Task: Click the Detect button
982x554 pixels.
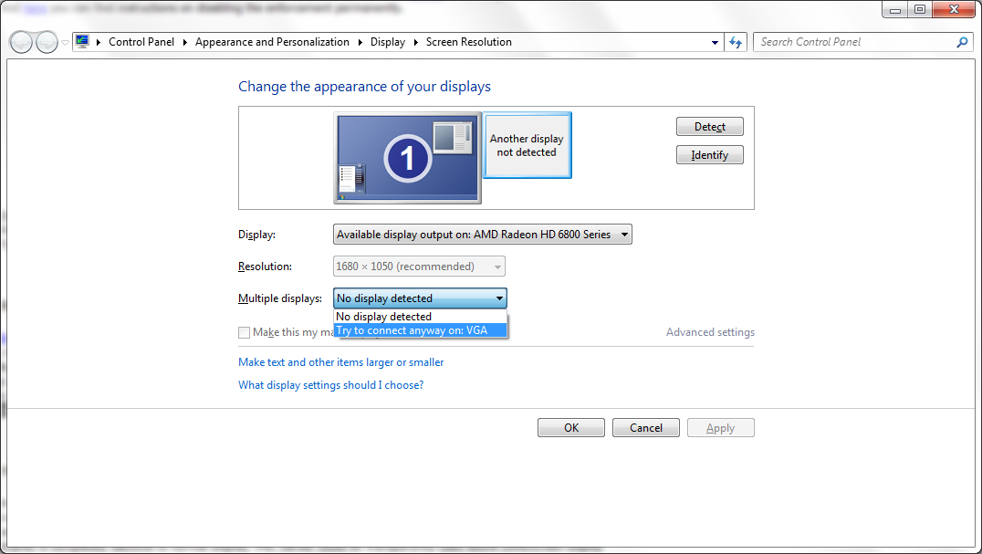Action: pos(709,127)
